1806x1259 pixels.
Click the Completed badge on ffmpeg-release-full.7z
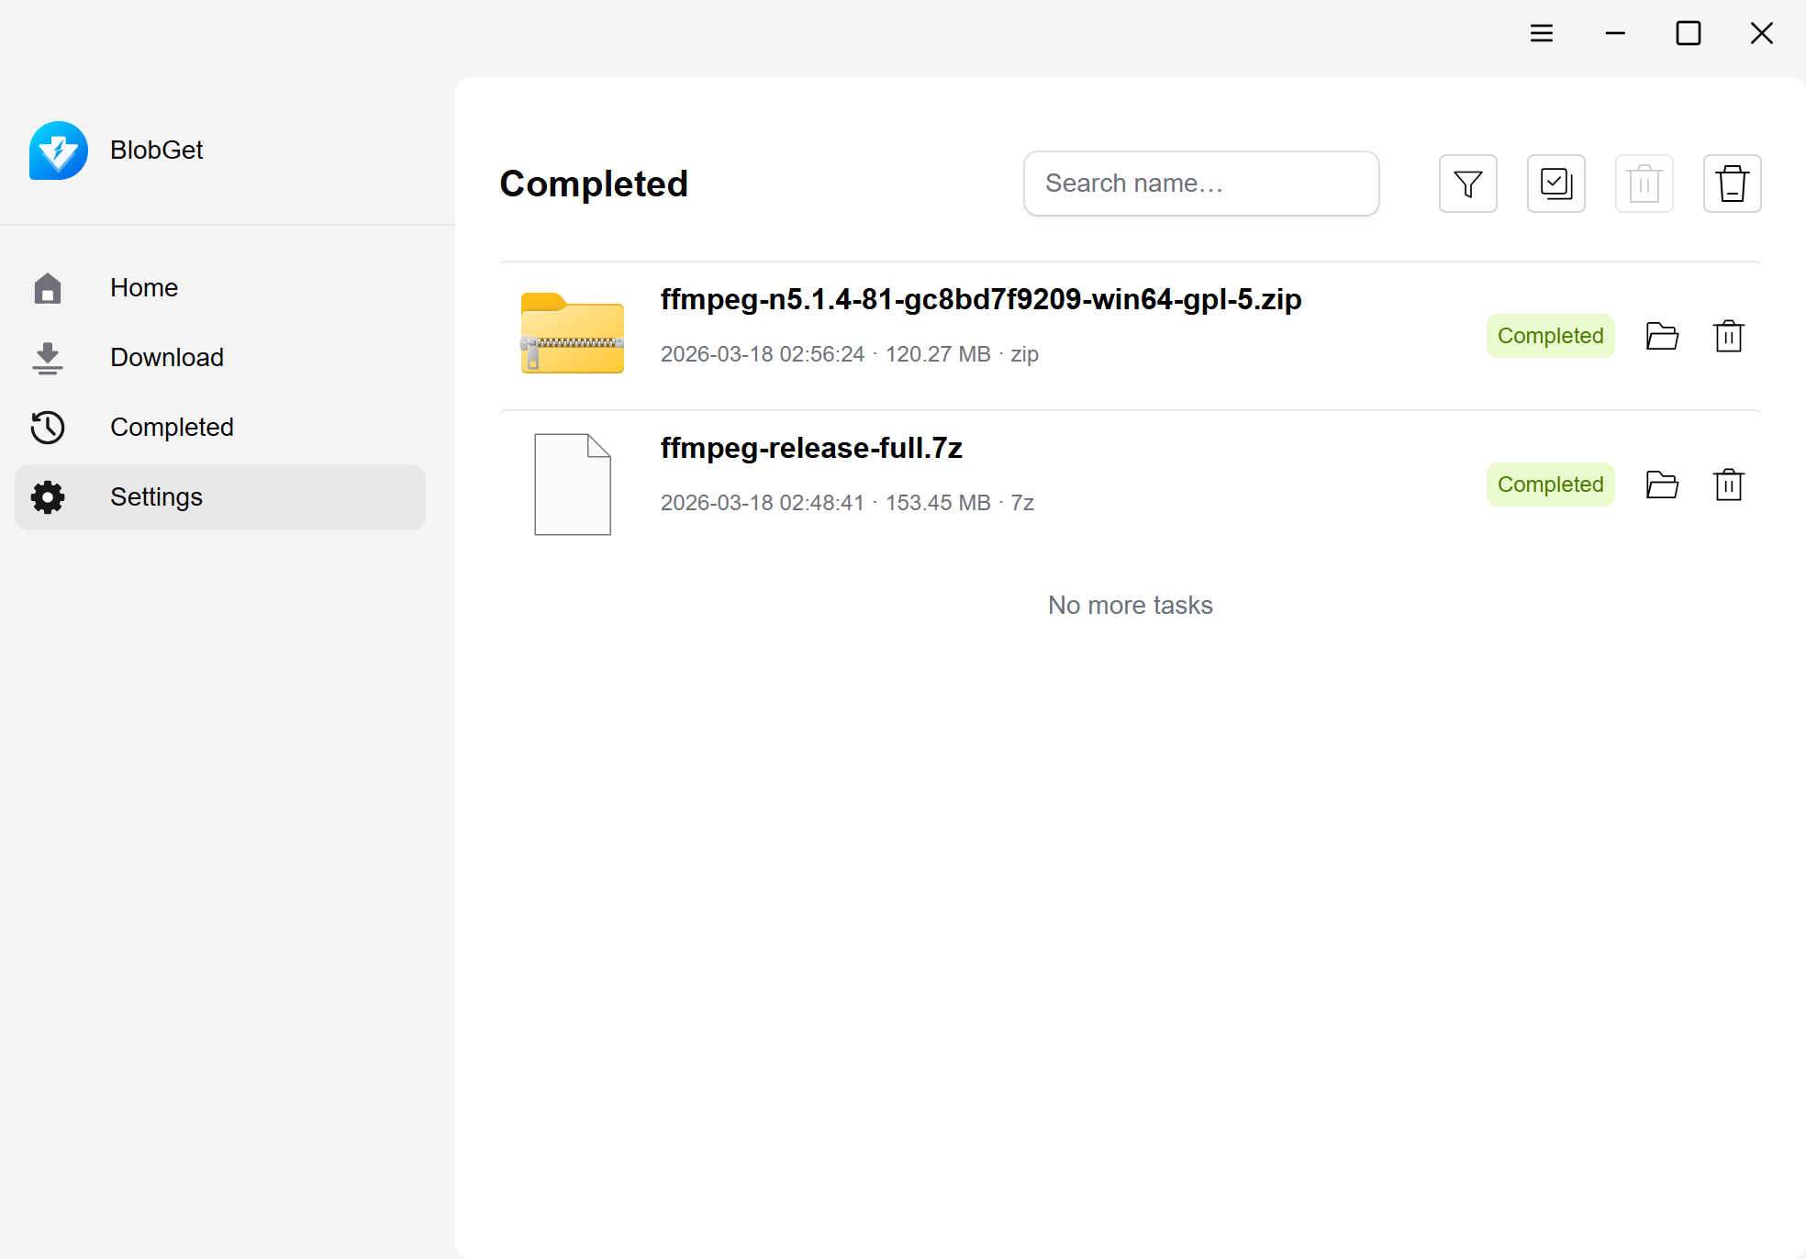(x=1549, y=485)
